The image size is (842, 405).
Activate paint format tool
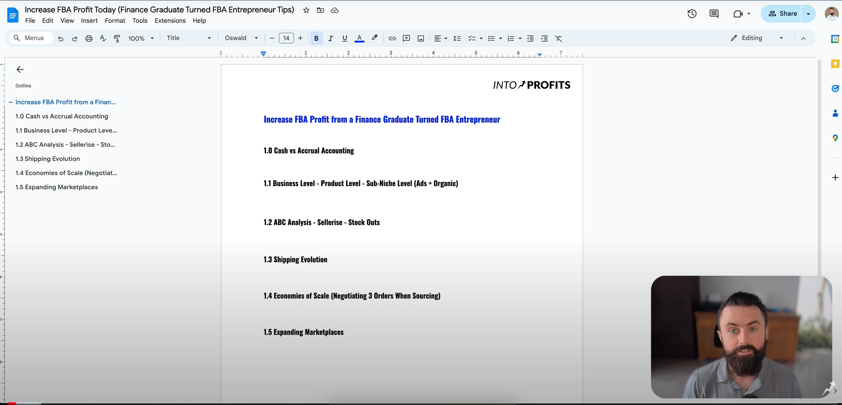click(x=117, y=39)
